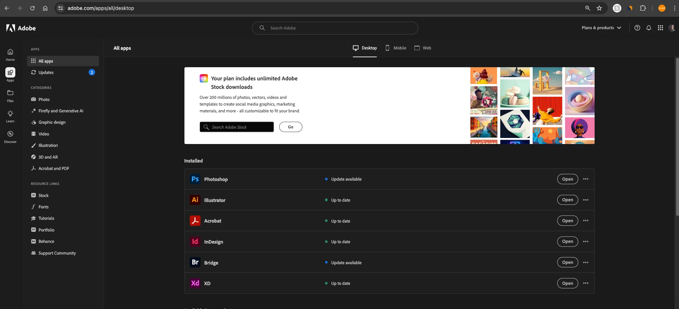
Task: Click Open button for Photoshop
Action: [568, 179]
